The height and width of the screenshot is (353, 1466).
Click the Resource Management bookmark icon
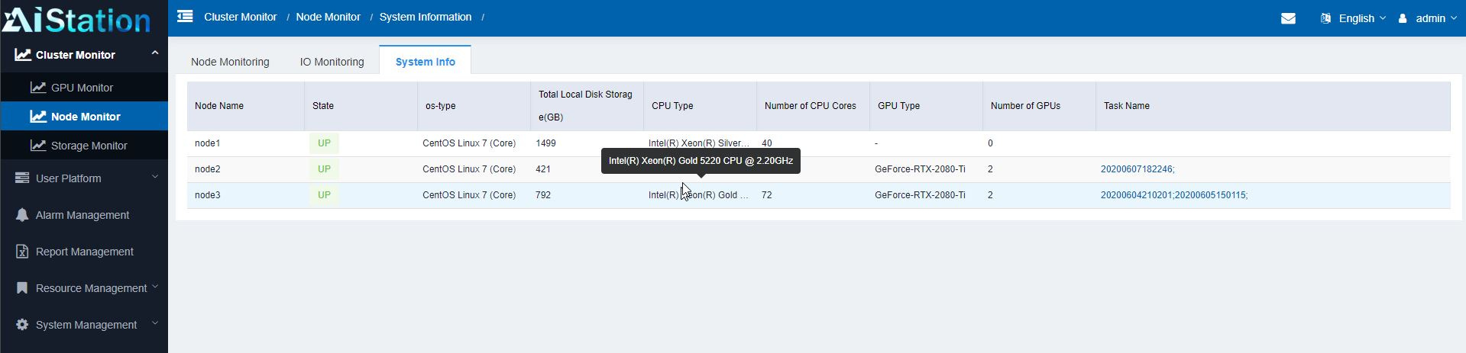click(x=22, y=288)
